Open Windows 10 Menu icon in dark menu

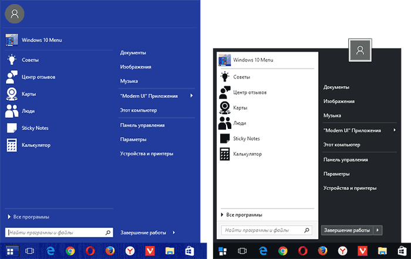pyautogui.click(x=225, y=60)
